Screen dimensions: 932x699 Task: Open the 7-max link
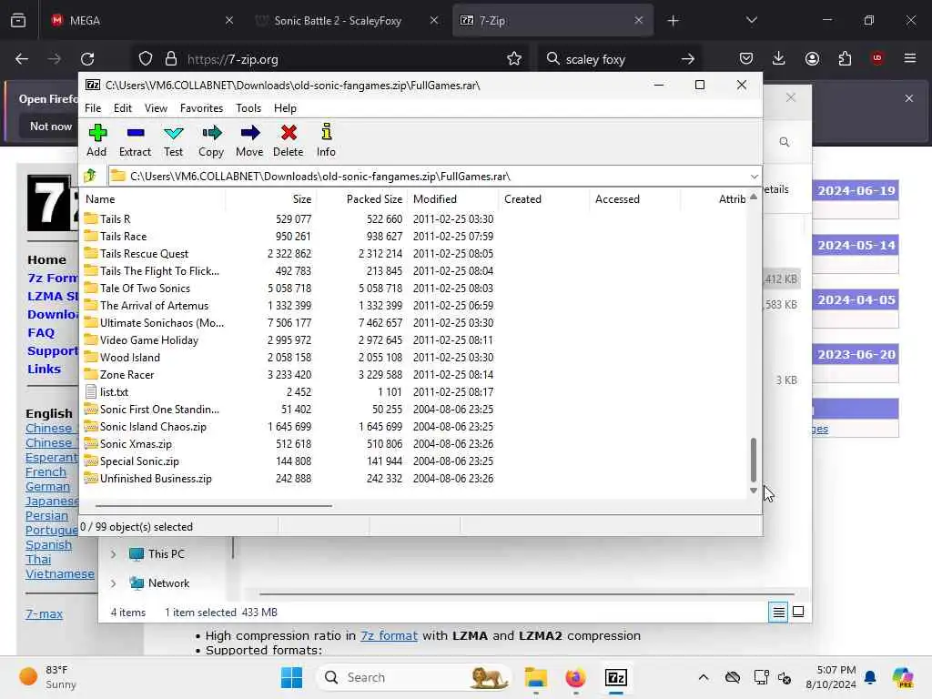44,614
